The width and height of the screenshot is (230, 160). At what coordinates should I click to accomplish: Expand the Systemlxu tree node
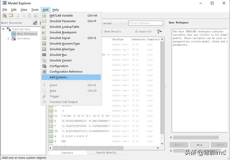pyautogui.click(x=8, y=38)
